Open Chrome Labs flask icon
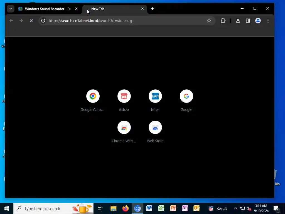 pyautogui.click(x=238, y=21)
